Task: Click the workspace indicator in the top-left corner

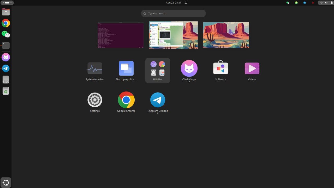Action: point(7,3)
